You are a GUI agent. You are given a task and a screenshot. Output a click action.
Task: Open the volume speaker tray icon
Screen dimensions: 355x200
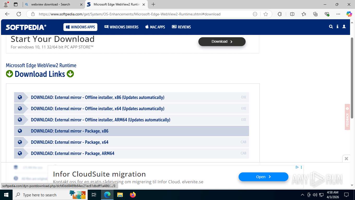(x=315, y=195)
